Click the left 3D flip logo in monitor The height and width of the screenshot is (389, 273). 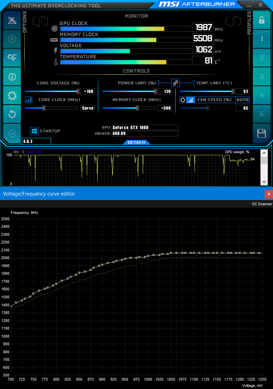40,21
